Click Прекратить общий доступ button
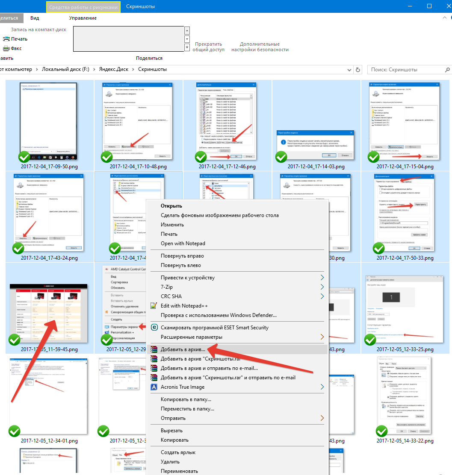Image resolution: width=452 pixels, height=475 pixels. [208, 47]
